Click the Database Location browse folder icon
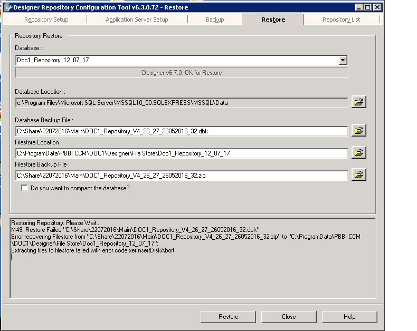The width and height of the screenshot is (417, 331). click(x=358, y=102)
